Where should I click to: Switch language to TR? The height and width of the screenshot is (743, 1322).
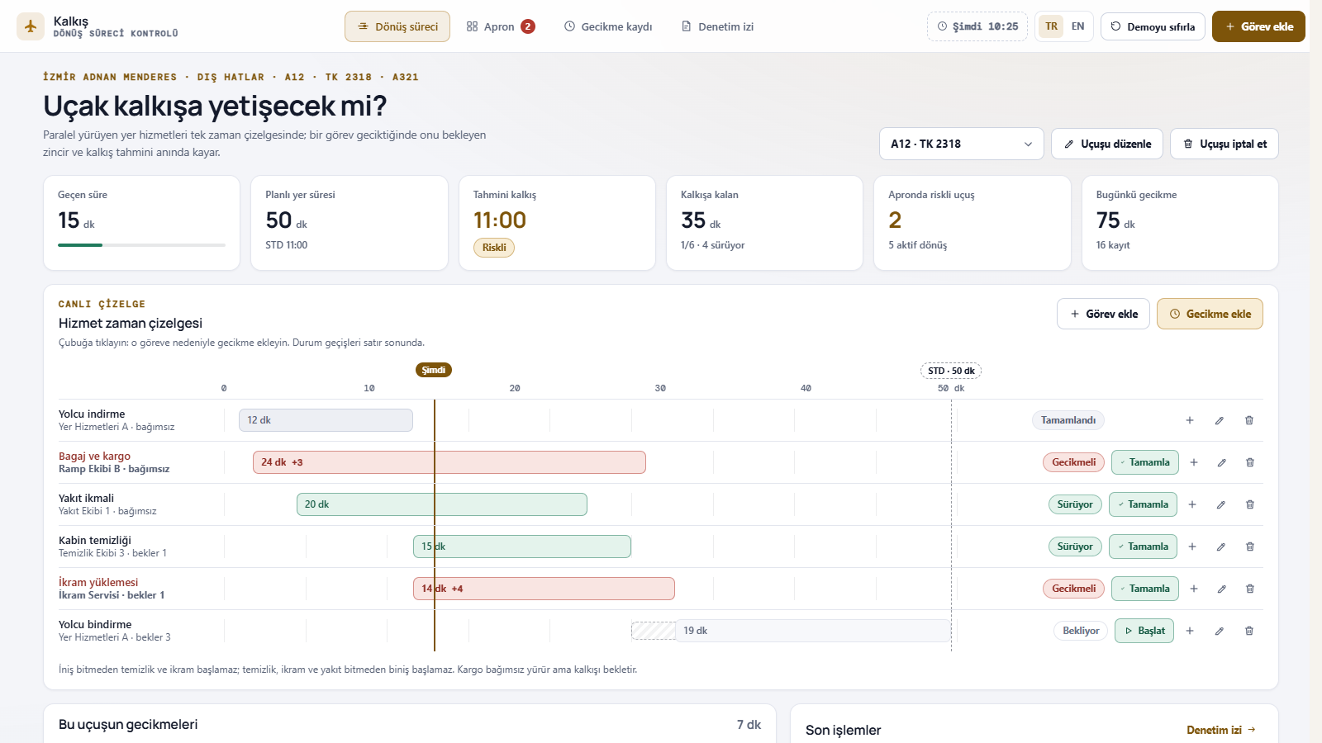pos(1051,26)
